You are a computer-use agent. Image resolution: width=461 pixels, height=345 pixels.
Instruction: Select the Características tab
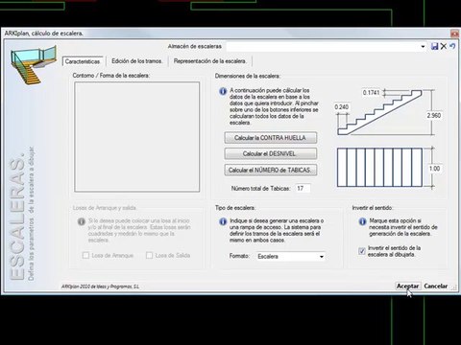pos(83,61)
